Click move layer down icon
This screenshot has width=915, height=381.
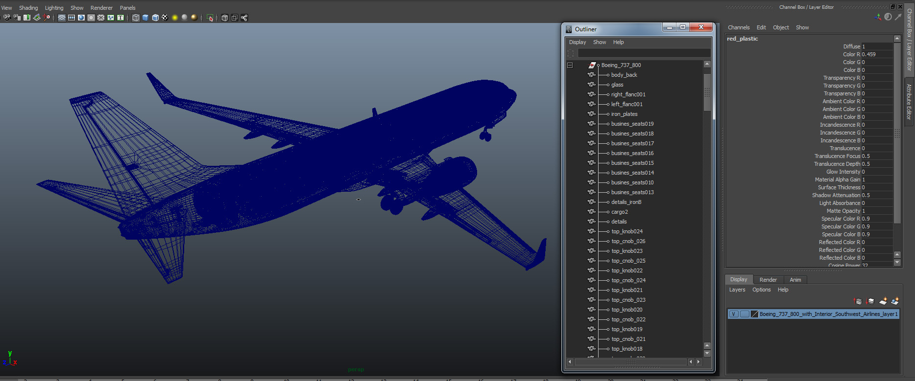coord(870,301)
